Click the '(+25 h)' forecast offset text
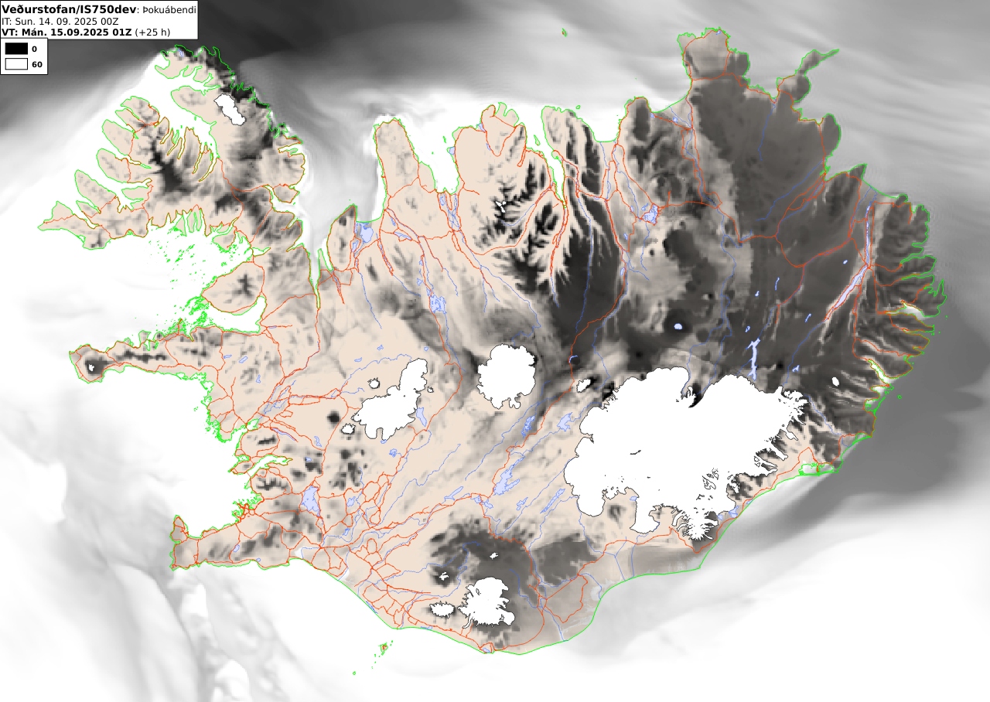This screenshot has width=990, height=702. pos(152,32)
